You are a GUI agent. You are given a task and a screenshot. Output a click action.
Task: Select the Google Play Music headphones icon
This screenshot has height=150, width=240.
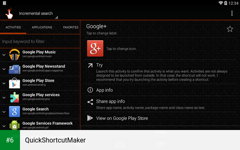pyautogui.click(x=15, y=55)
